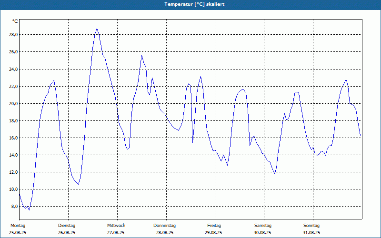Click the 25.08.25 date label
This screenshot has width=381, height=238.
(18, 233)
